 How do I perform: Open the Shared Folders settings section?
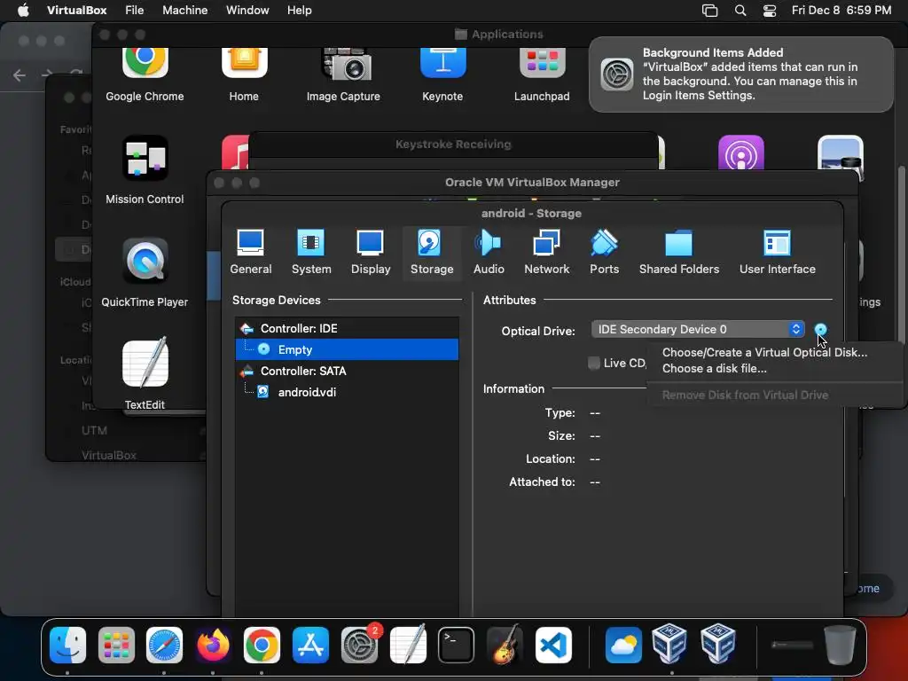tap(678, 253)
